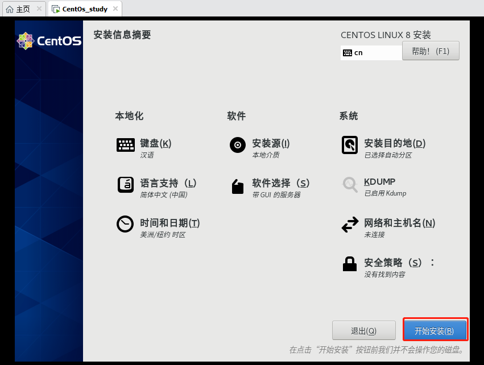Image resolution: width=484 pixels, height=365 pixels.
Task: Click the 帮助! (F1) button
Action: click(x=431, y=51)
